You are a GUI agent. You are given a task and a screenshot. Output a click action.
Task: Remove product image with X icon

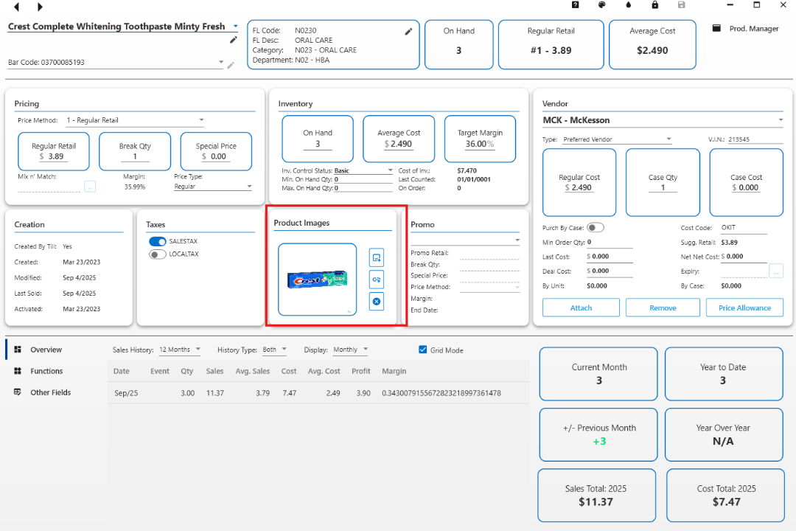[x=376, y=302]
